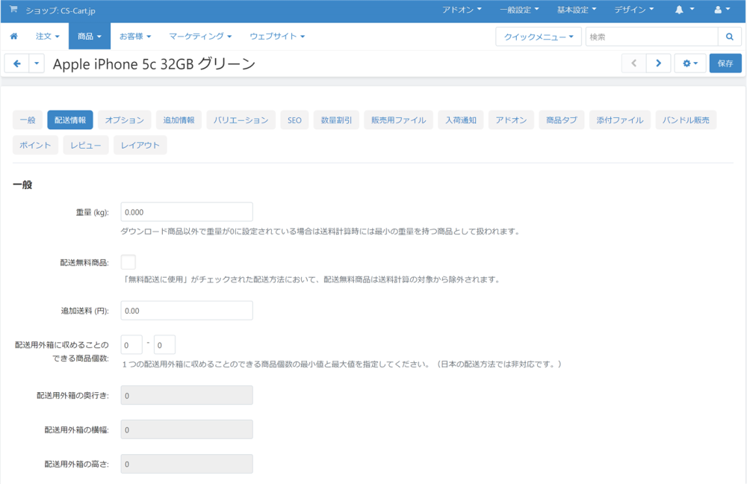Toggle the 配送無料商品 checkbox
Image resolution: width=747 pixels, height=484 pixels.
128,262
